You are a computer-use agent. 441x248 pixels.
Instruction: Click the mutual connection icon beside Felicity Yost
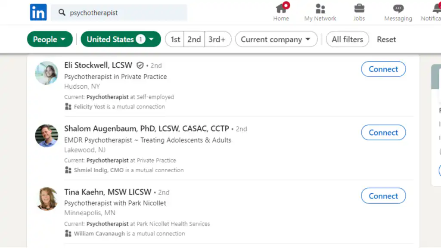click(x=68, y=107)
